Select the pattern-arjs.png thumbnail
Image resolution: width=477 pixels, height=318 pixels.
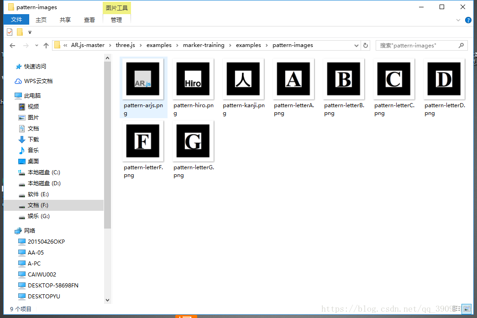(143, 79)
